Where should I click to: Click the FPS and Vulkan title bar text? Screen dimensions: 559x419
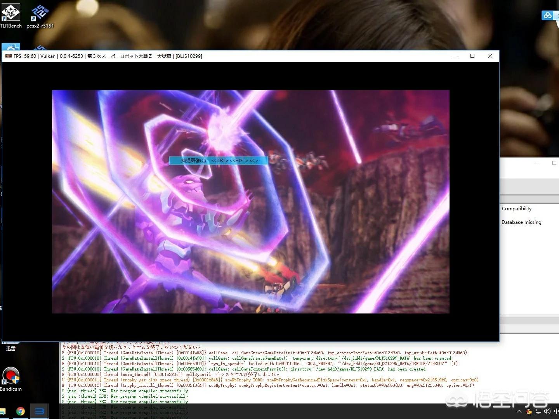coord(108,56)
